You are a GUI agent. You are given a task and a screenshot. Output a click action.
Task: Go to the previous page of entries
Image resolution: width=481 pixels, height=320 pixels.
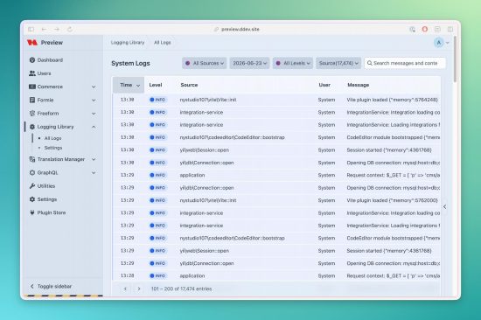tap(125, 289)
